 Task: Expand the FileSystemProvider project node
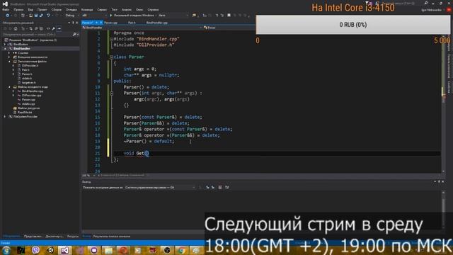pyautogui.click(x=5, y=116)
